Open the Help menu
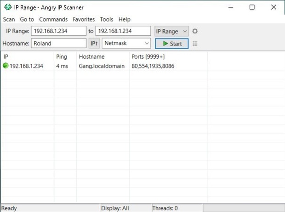Screen dimensions: 285x212 [x=124, y=19]
